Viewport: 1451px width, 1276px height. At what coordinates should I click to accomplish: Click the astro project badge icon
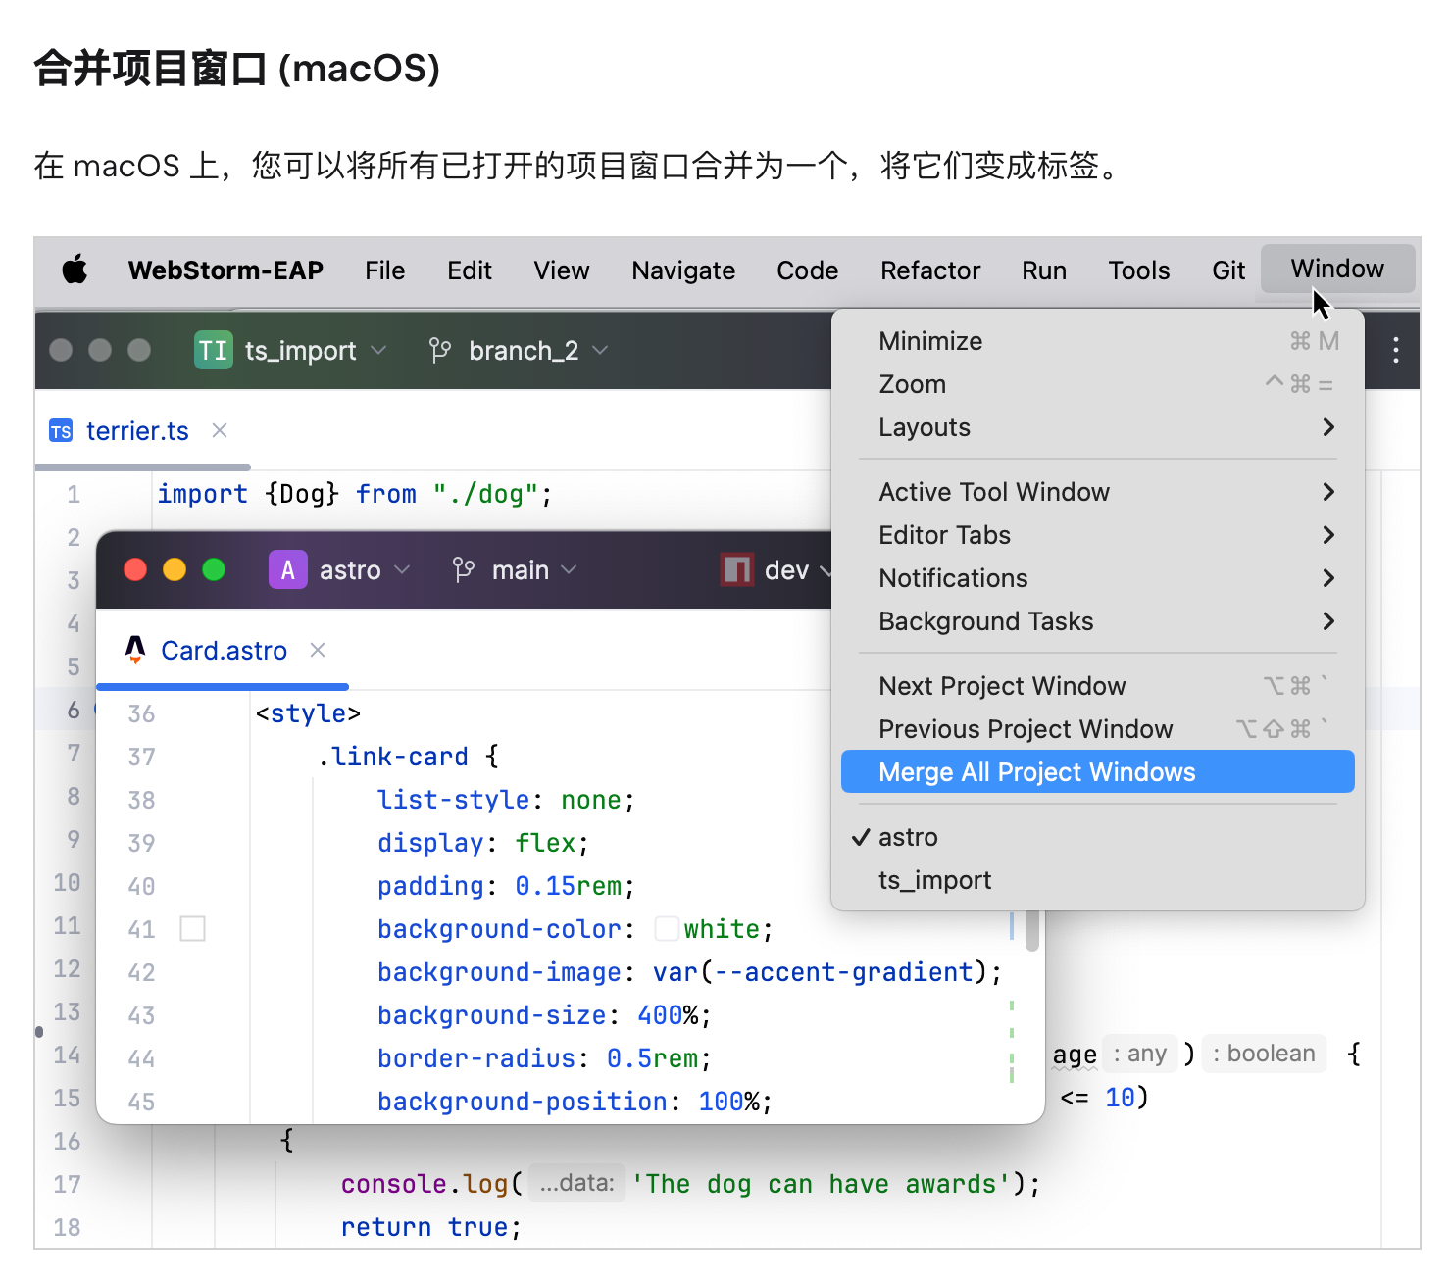pyautogui.click(x=287, y=570)
